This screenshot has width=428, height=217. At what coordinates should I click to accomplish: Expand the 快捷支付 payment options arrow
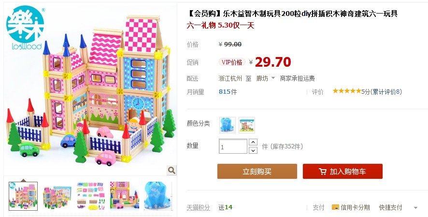click(415, 208)
